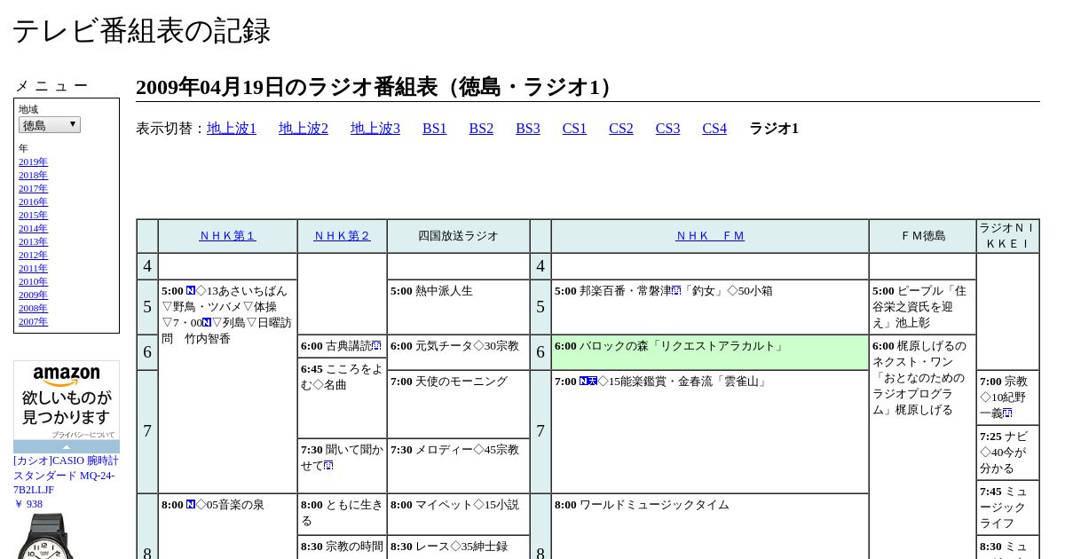The height and width of the screenshot is (559, 1065).
Task: Show the CS4 program table
Action: (x=714, y=129)
